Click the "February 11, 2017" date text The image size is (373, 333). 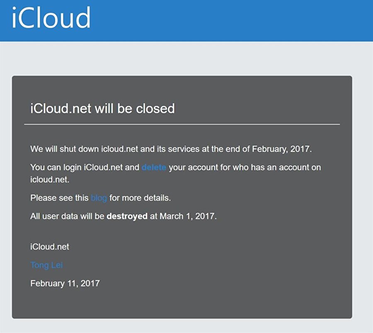pyautogui.click(x=65, y=283)
